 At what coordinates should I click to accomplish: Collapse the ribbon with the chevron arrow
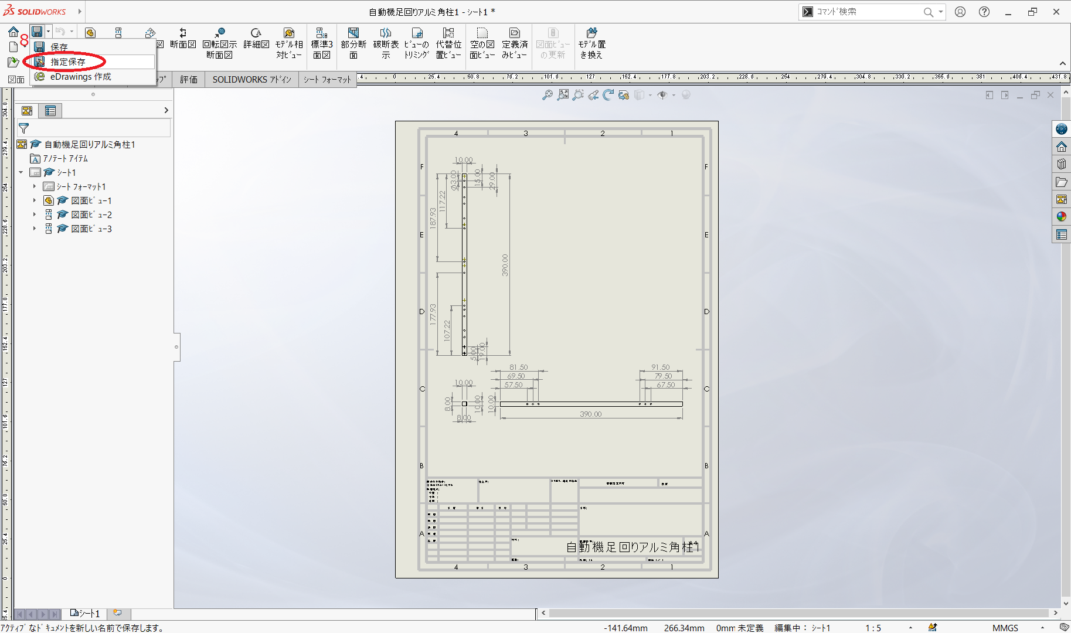click(x=1062, y=63)
